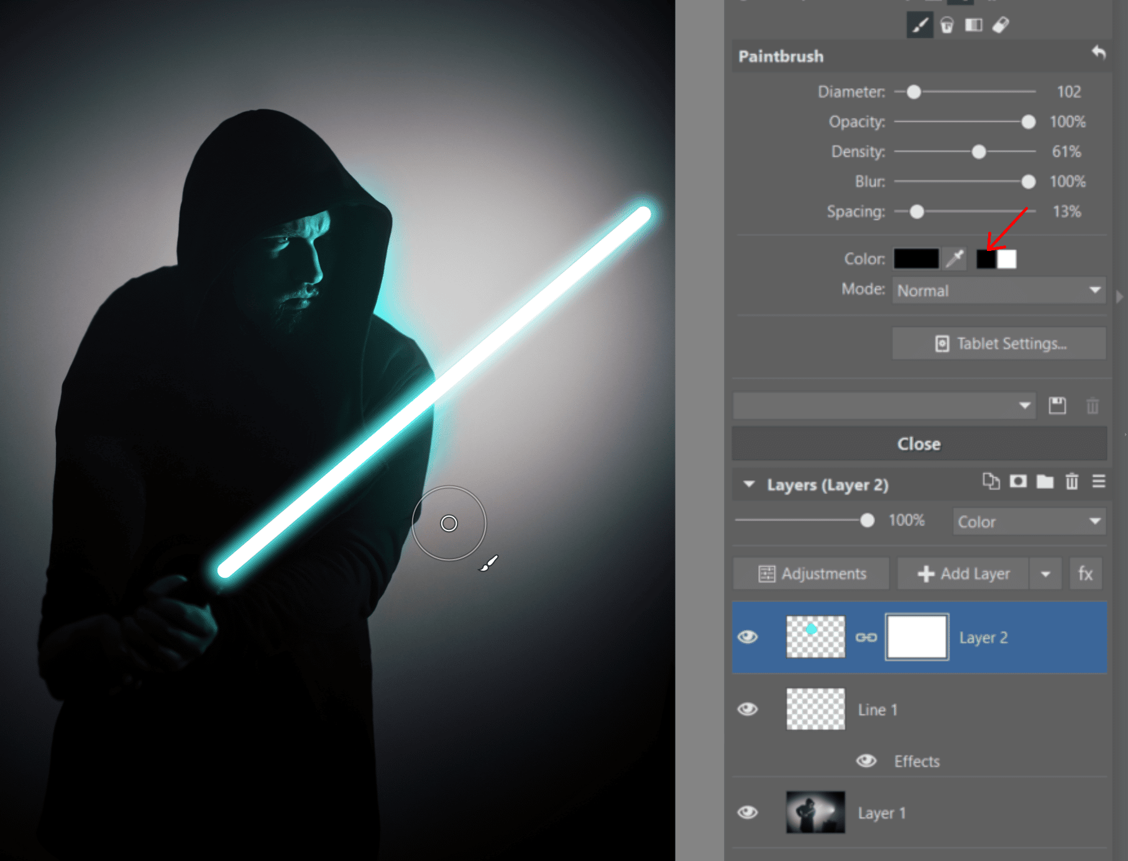Close the Paintbrush panel
This screenshot has height=861, width=1128.
click(x=919, y=444)
